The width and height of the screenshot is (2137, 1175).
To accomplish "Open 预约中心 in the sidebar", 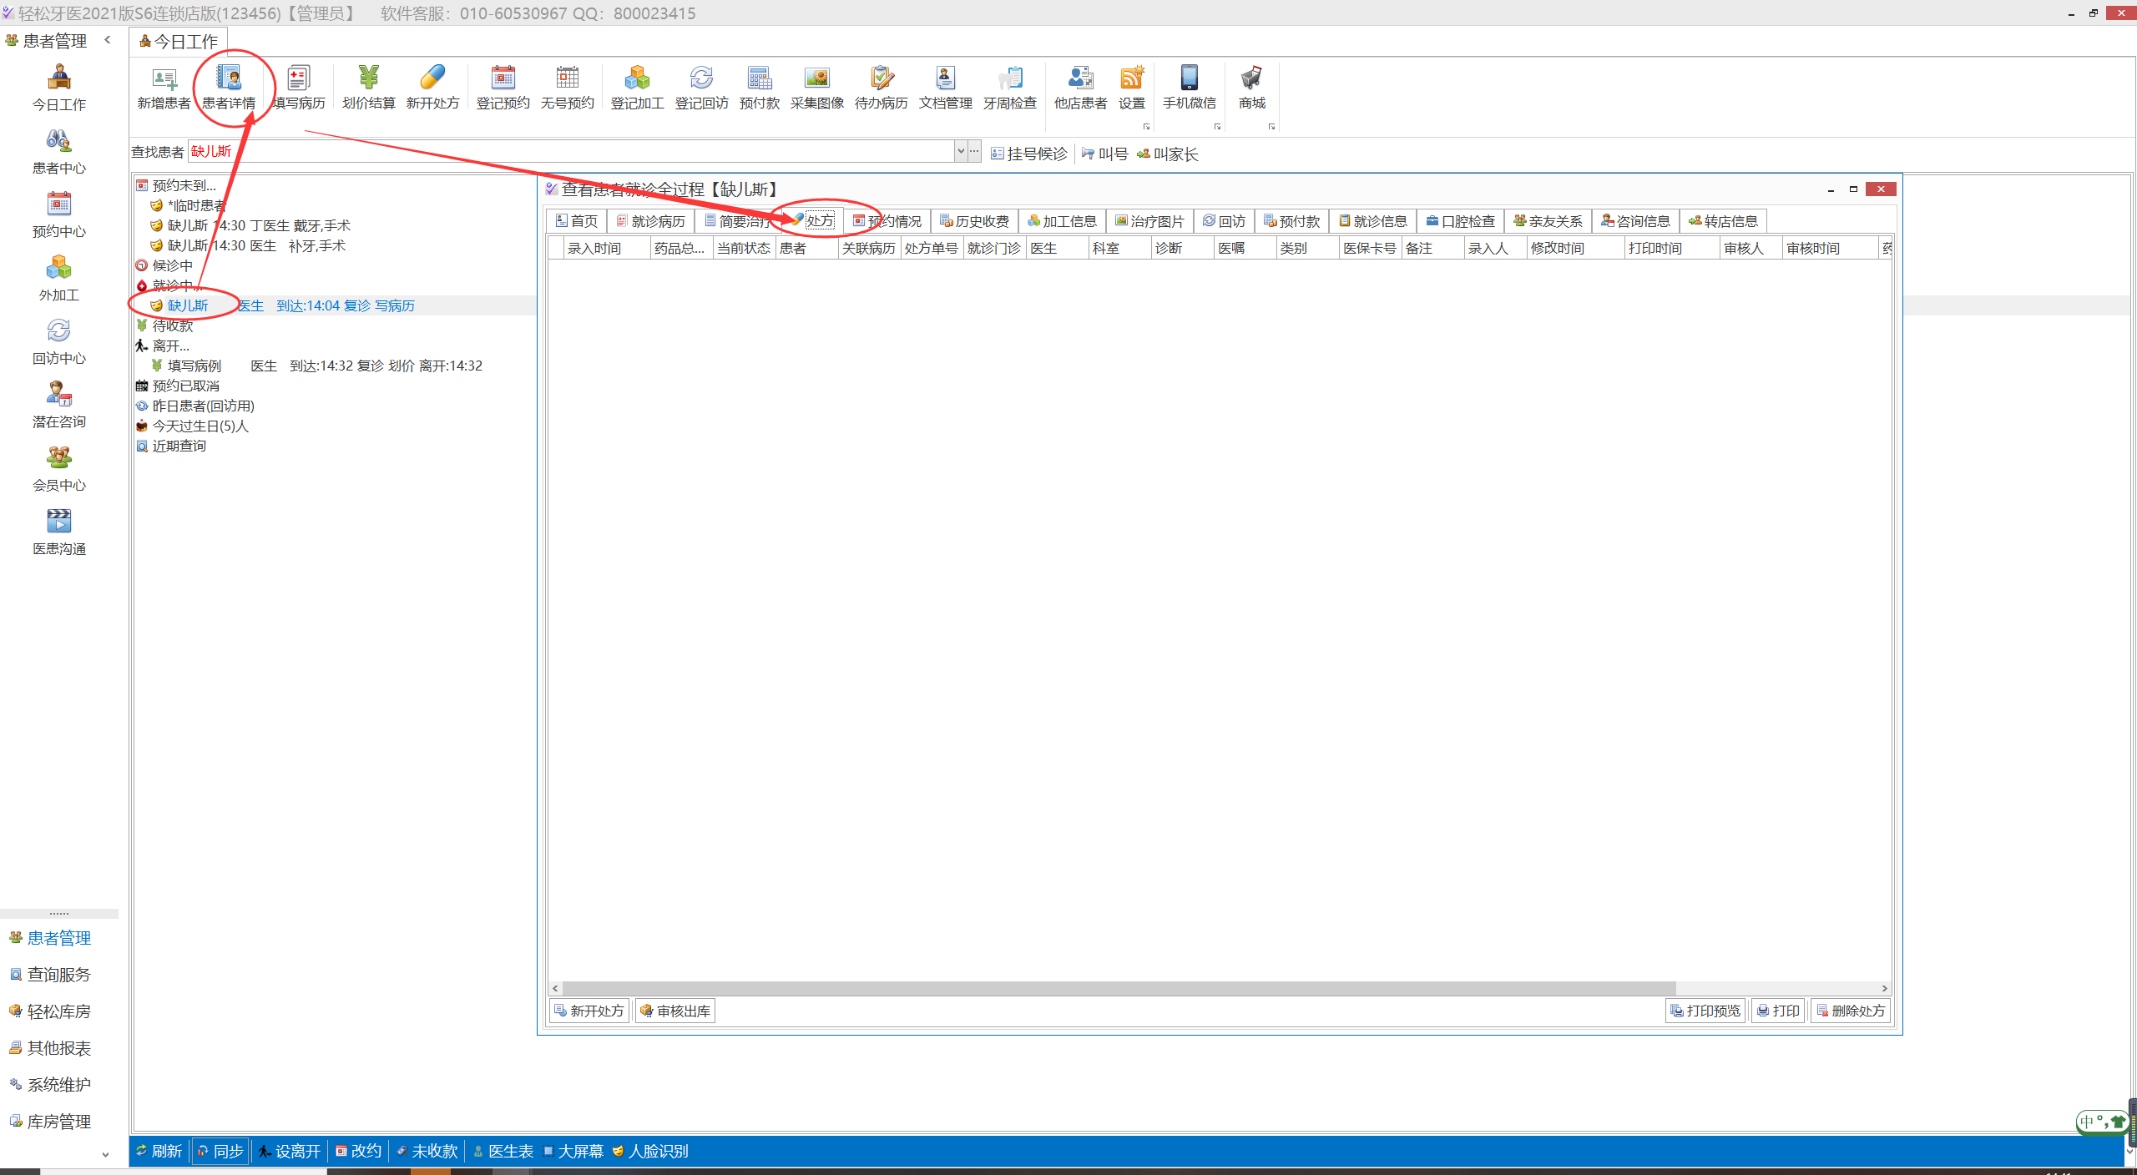I will tap(58, 214).
